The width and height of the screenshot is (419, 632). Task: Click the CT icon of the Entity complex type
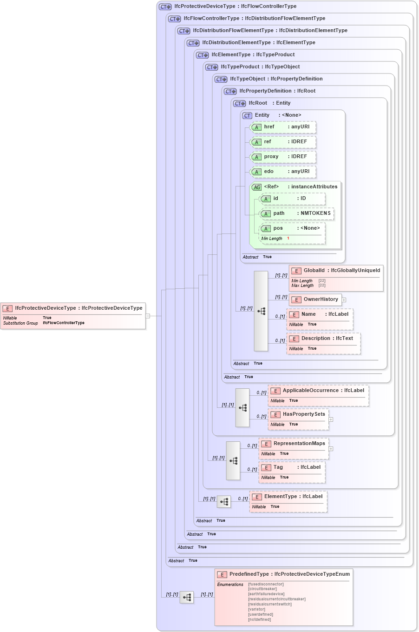point(247,115)
